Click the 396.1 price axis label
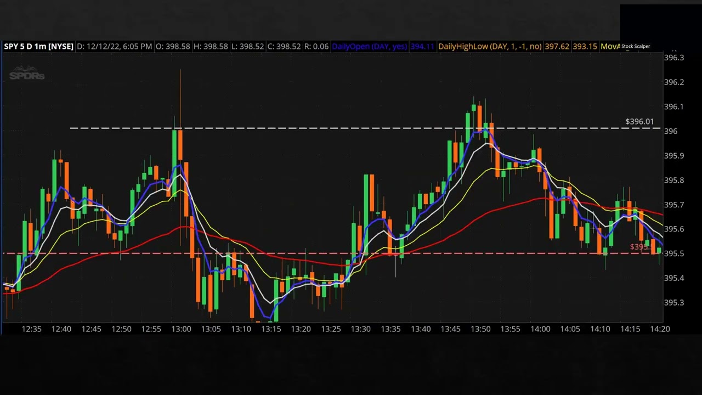 [x=674, y=107]
